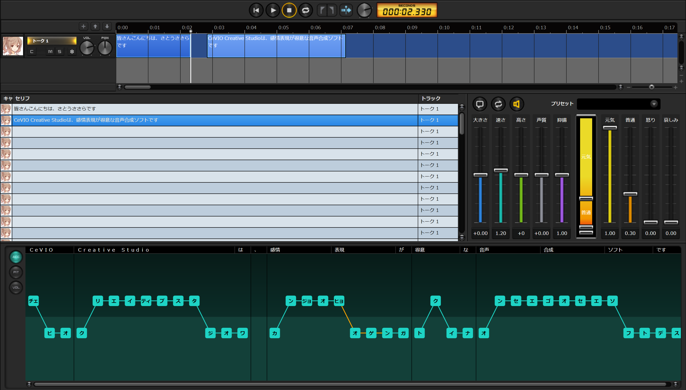
Task: Click the add track plus icon
Action: pos(83,26)
